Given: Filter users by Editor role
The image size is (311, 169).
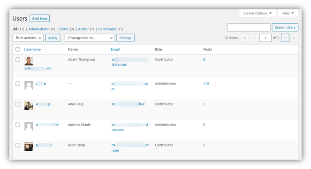Looking at the screenshot, I should (64, 29).
